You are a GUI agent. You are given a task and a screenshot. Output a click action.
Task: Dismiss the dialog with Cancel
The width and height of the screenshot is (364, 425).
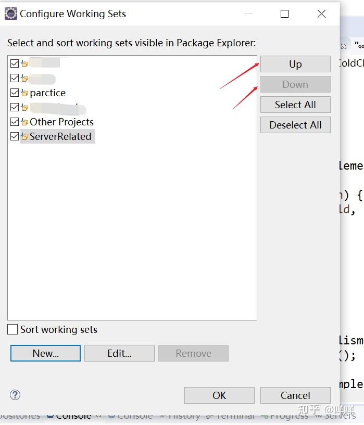coord(295,395)
